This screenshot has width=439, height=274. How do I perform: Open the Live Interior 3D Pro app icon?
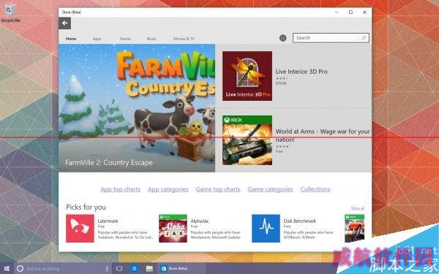[247, 76]
